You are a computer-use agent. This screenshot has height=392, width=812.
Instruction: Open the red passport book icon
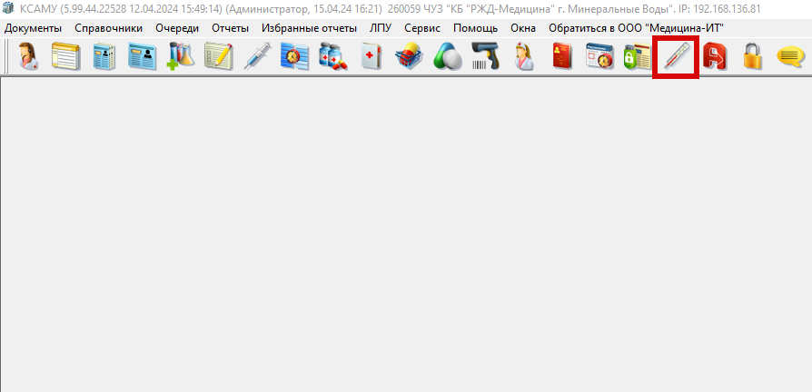(x=562, y=59)
